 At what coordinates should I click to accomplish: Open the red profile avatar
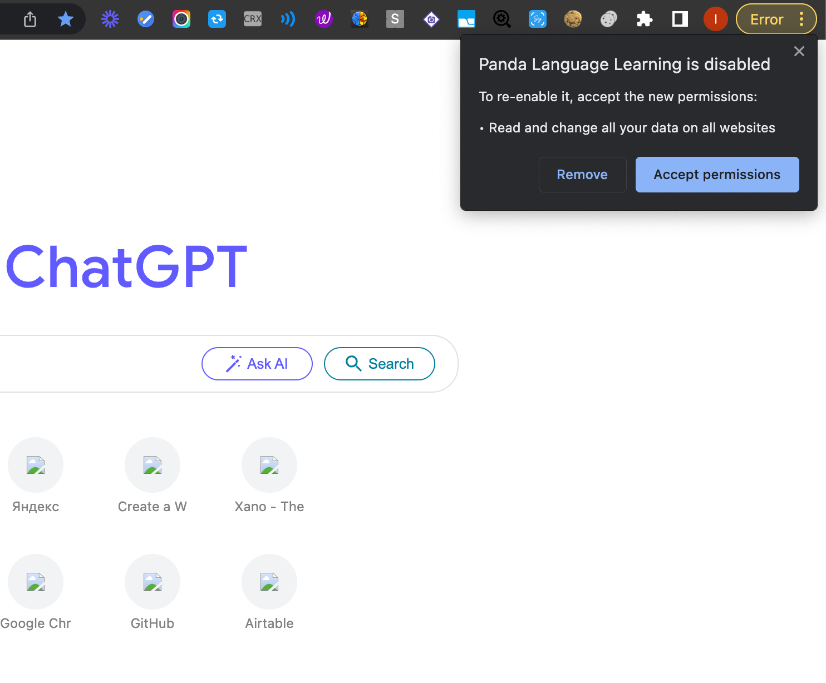(715, 19)
